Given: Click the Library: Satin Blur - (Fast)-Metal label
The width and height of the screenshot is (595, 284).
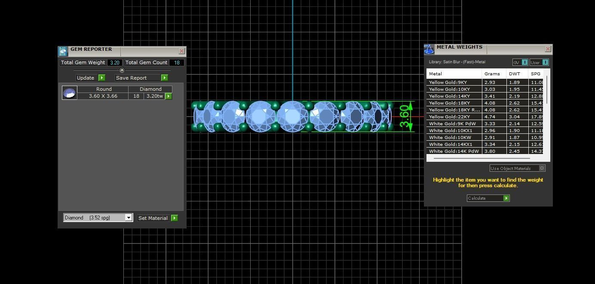Looking at the screenshot, I should pyautogui.click(x=457, y=62).
